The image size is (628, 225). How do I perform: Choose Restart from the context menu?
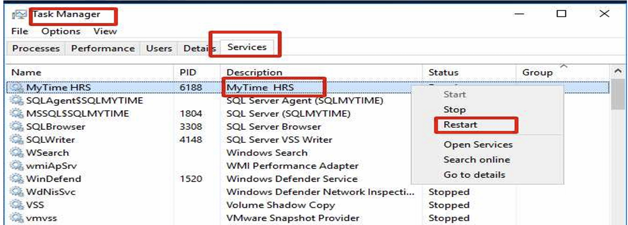[460, 125]
